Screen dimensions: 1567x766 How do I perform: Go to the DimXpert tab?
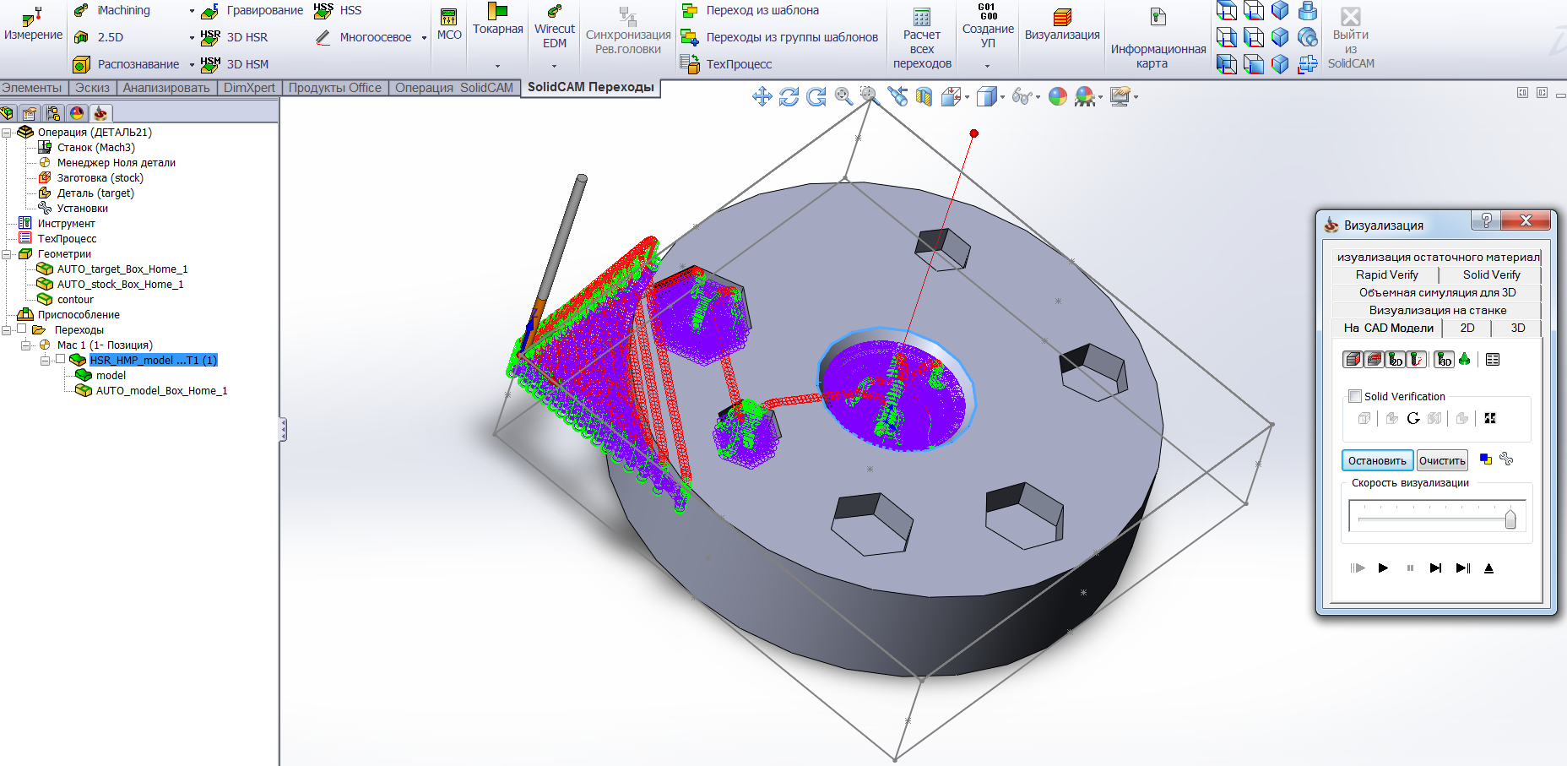click(249, 88)
